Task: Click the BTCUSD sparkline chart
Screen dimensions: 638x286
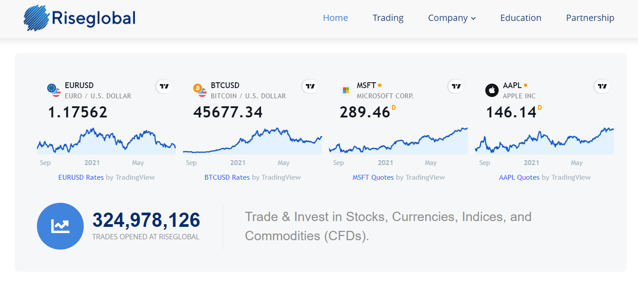Action: point(252,142)
